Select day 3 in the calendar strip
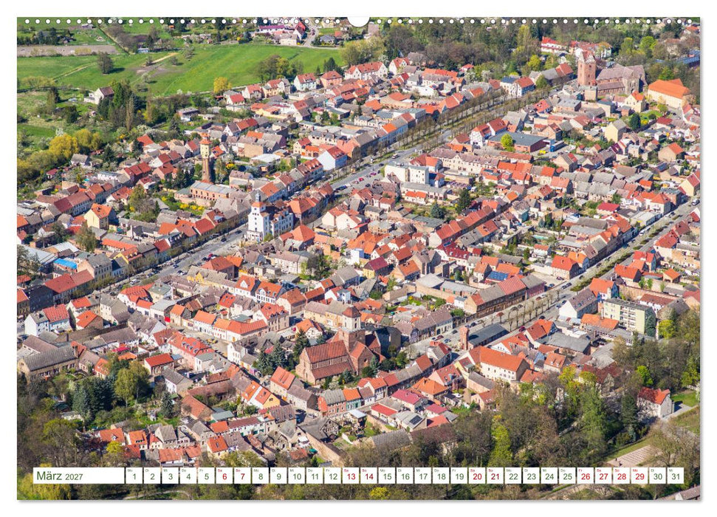The width and height of the screenshot is (717, 517). tap(170, 476)
